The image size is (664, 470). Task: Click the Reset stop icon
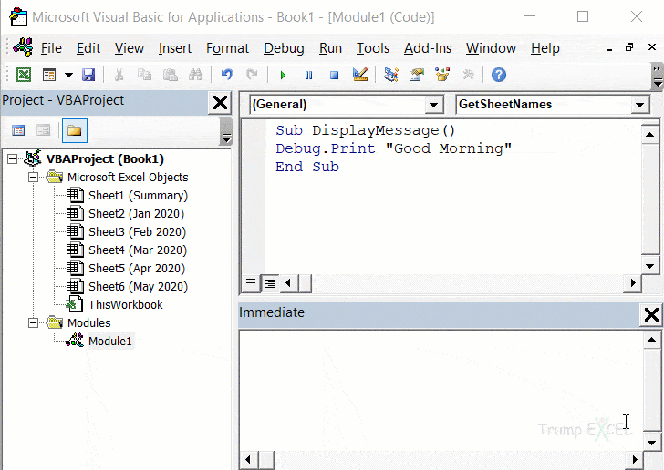point(334,76)
